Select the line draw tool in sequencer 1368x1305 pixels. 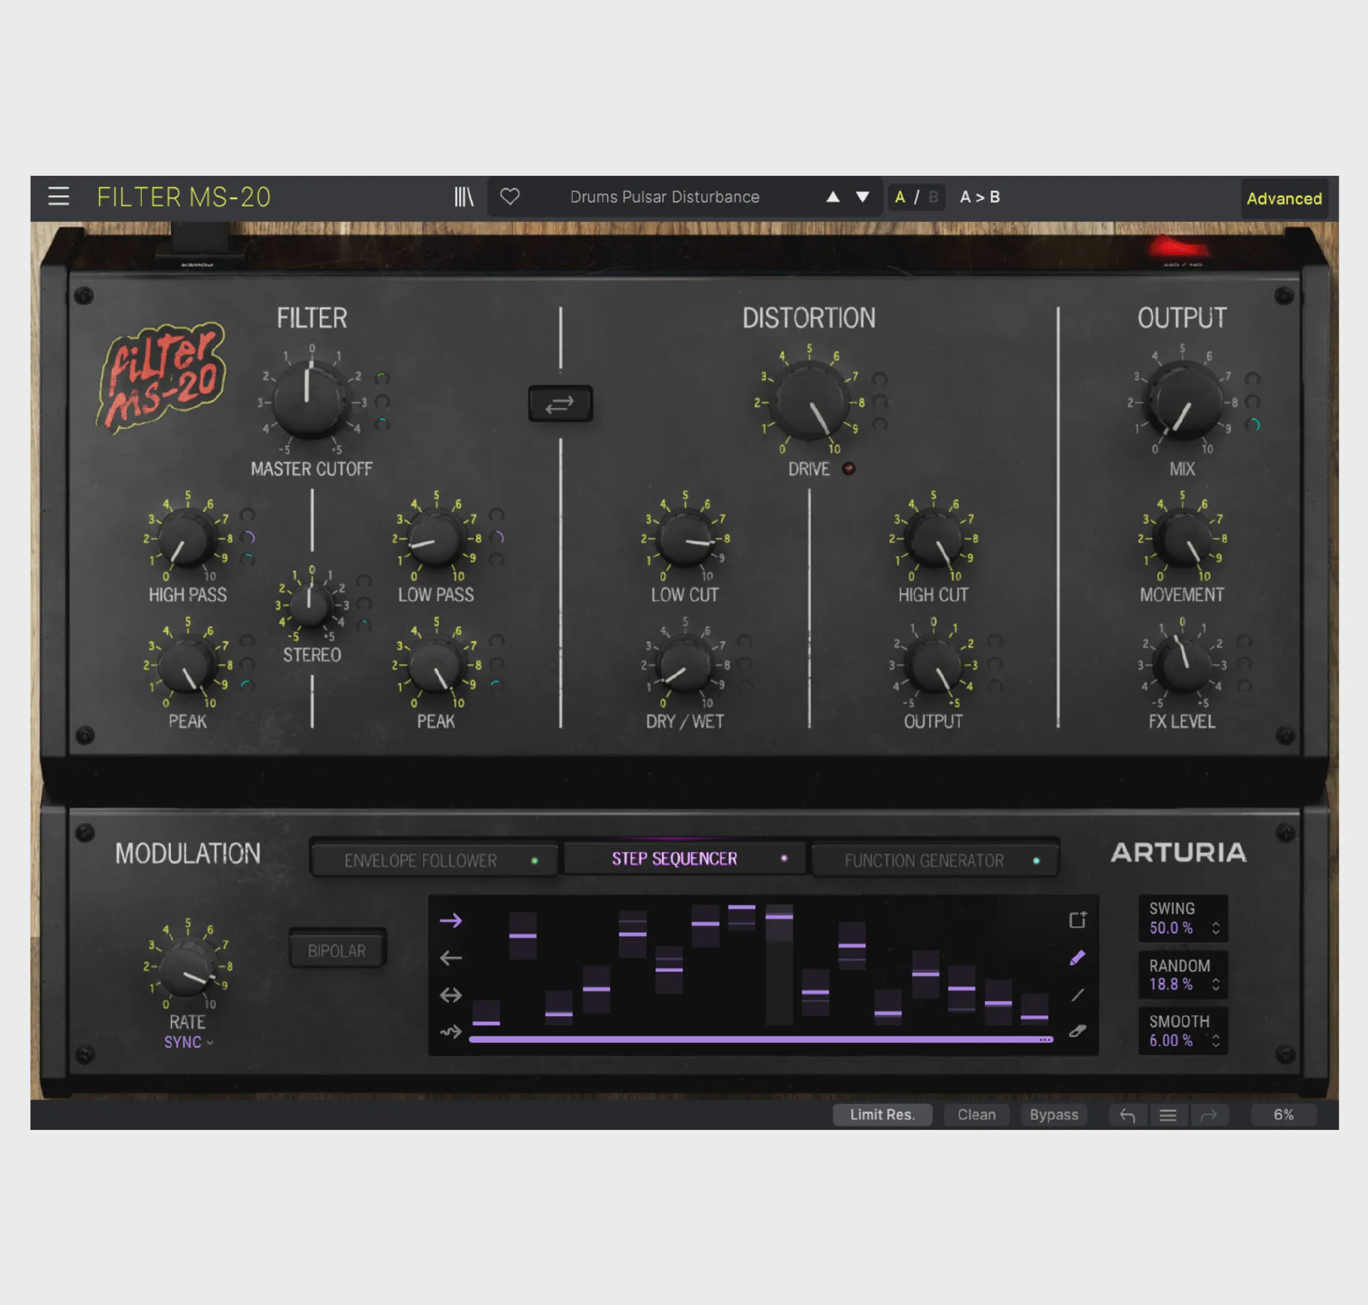(x=1077, y=994)
